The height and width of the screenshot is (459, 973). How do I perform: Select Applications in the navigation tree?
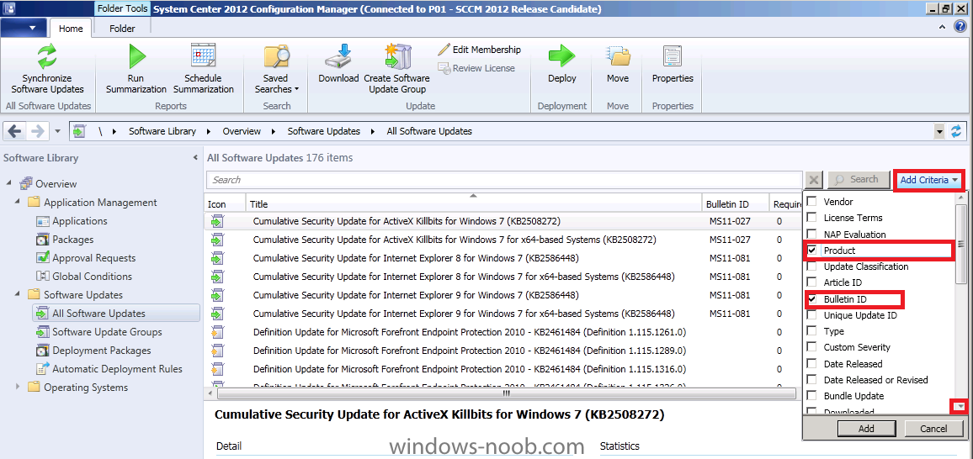coord(79,221)
